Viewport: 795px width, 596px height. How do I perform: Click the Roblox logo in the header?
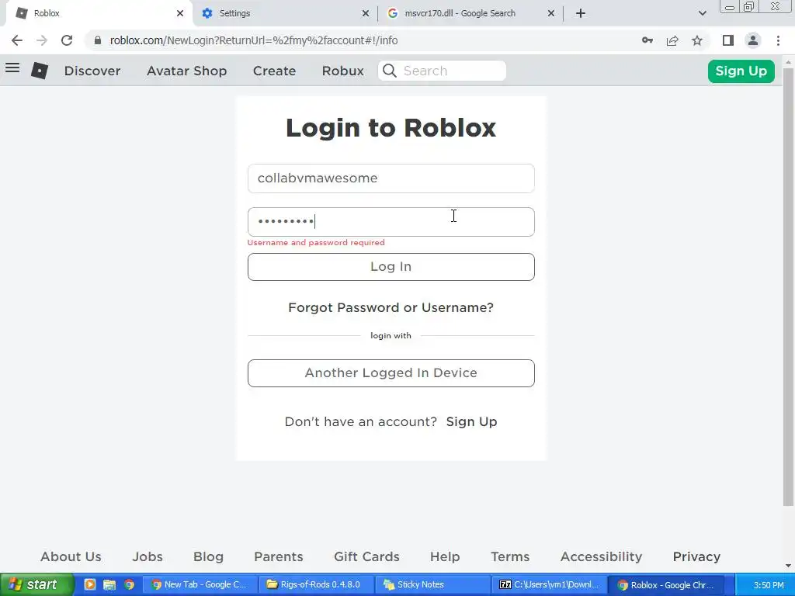click(x=40, y=71)
